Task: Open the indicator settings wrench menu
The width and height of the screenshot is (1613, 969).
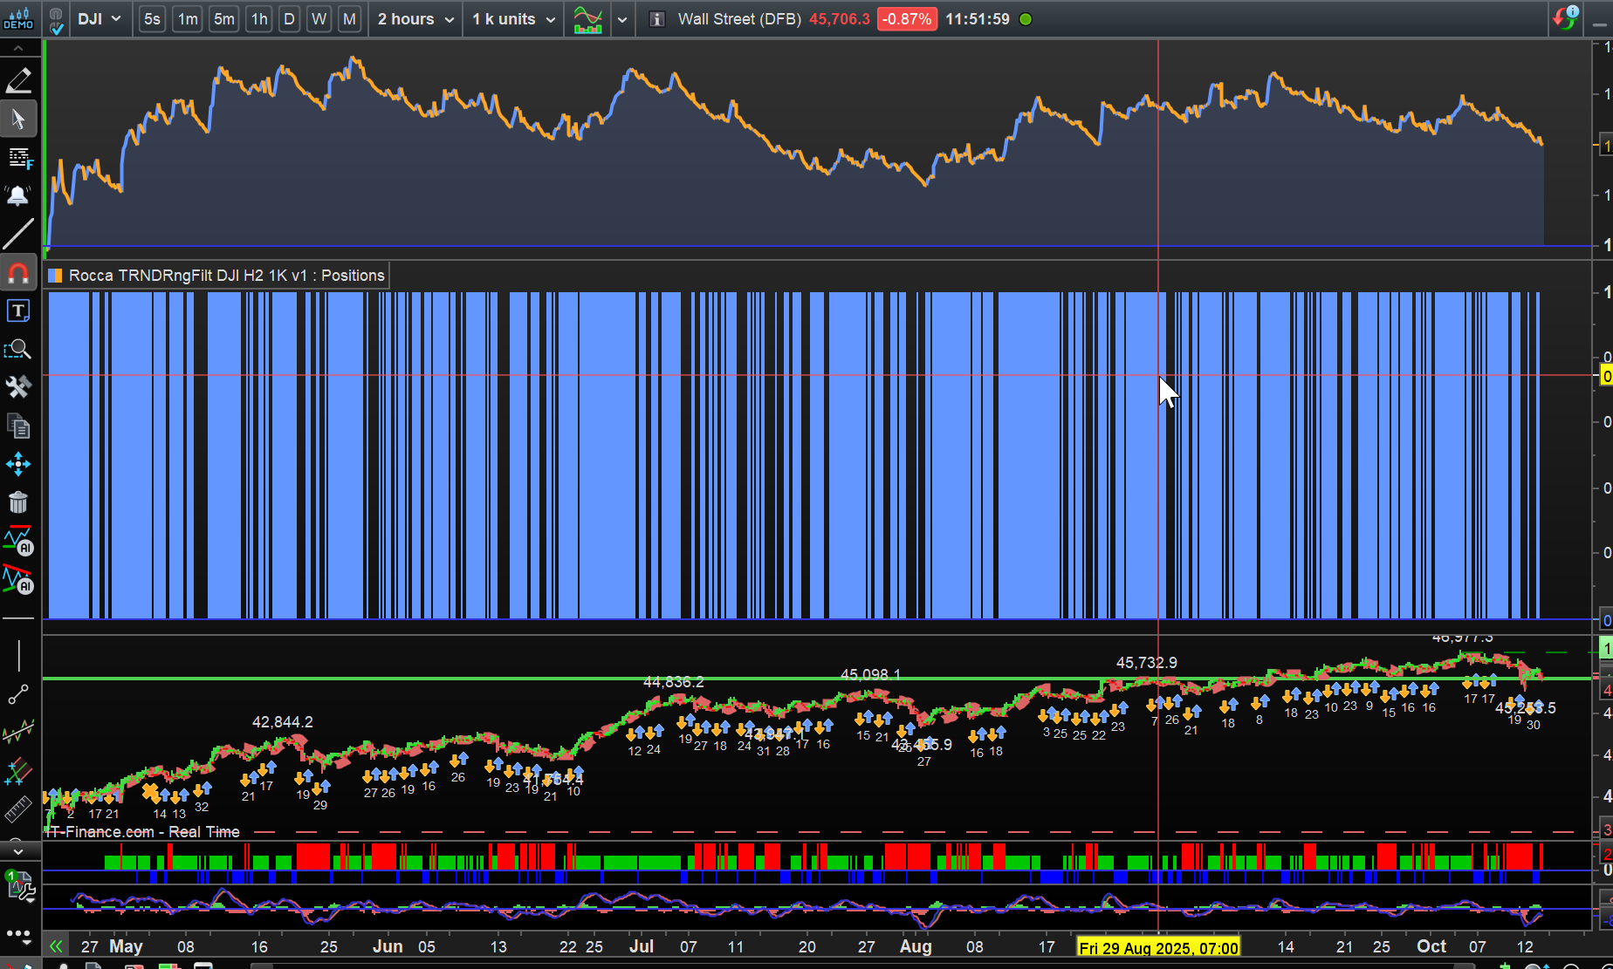Action: click(x=19, y=886)
